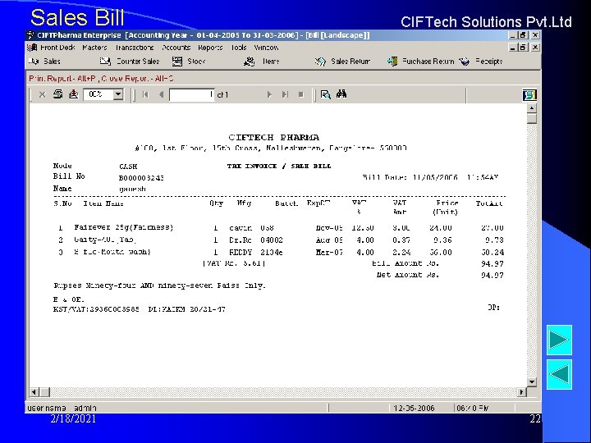Go to previous slide with the cyan arrow
Viewport: 591px width, 443px height.
tap(559, 374)
